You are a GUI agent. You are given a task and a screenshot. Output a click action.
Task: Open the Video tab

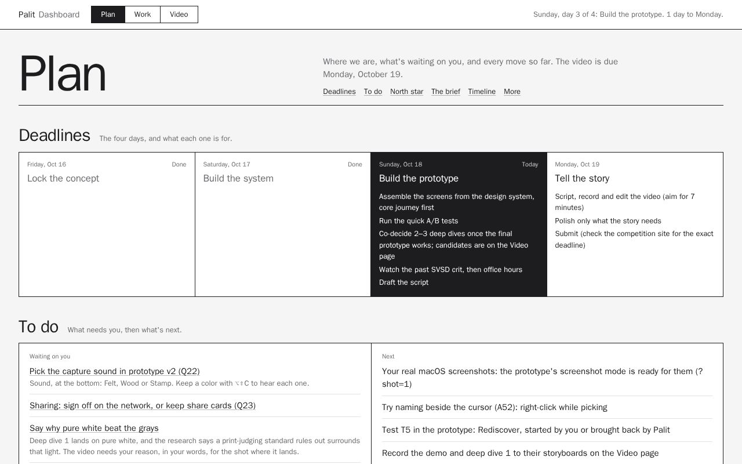tap(179, 14)
